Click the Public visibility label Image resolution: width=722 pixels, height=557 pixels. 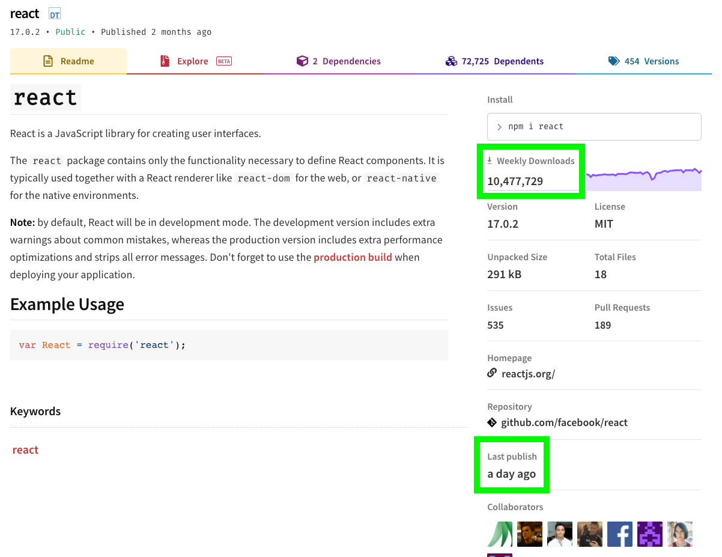pyautogui.click(x=70, y=32)
